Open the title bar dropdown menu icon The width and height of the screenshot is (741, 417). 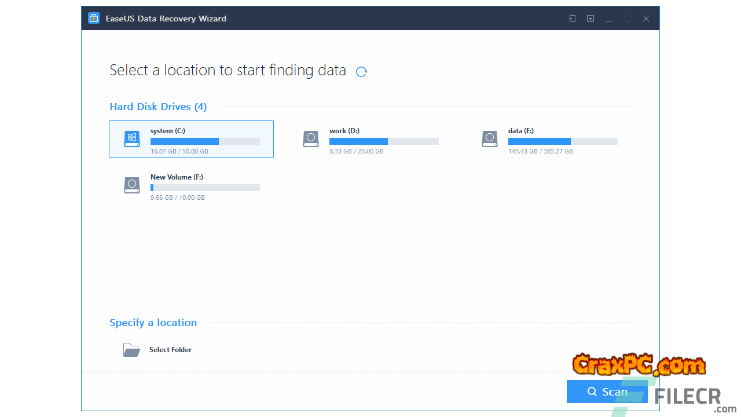tap(590, 19)
